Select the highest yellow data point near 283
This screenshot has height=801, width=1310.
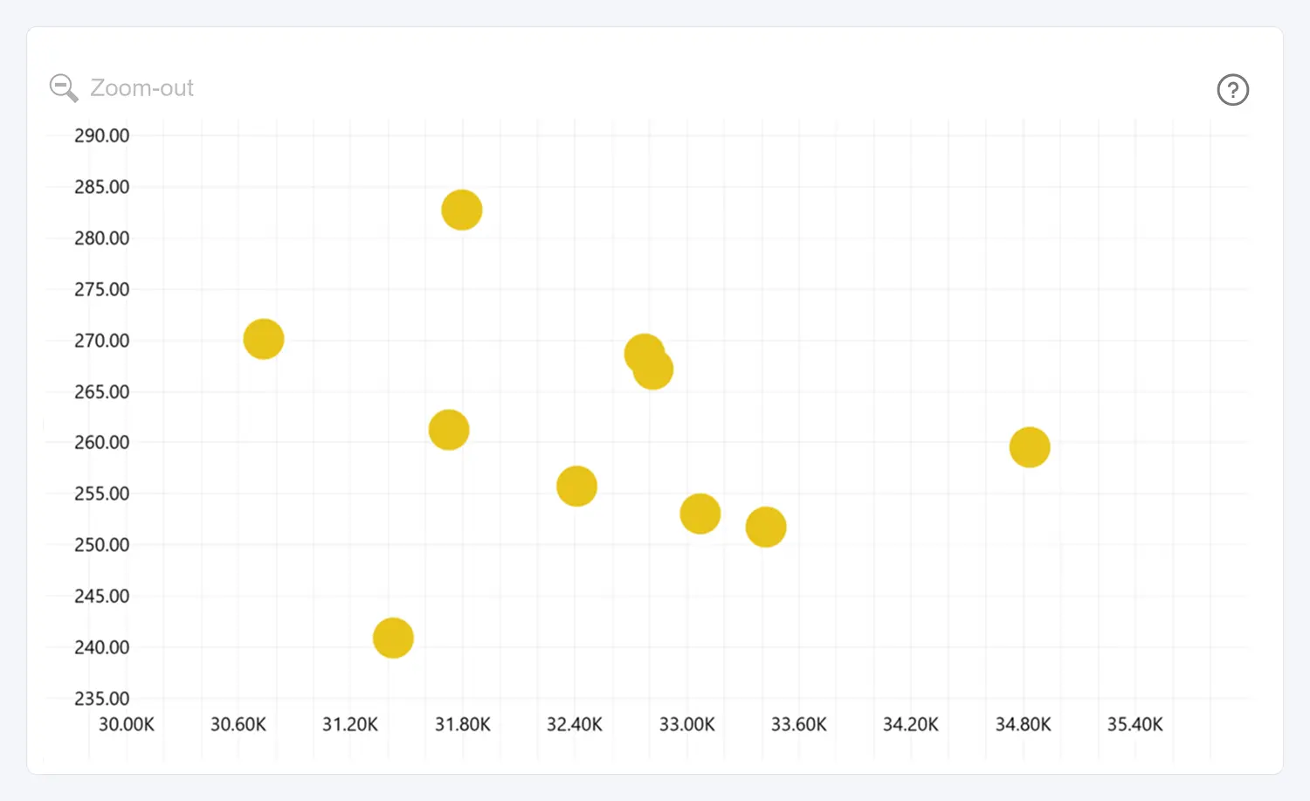pos(461,210)
